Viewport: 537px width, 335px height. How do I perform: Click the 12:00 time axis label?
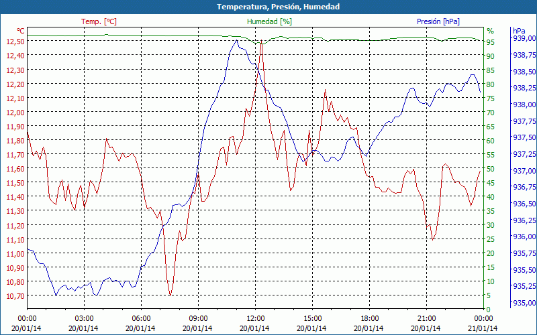point(256,319)
